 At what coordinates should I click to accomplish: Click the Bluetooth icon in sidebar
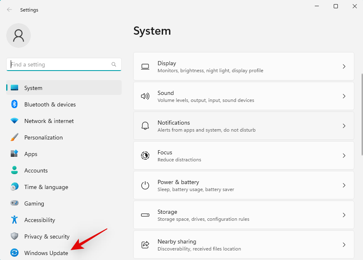pos(14,104)
